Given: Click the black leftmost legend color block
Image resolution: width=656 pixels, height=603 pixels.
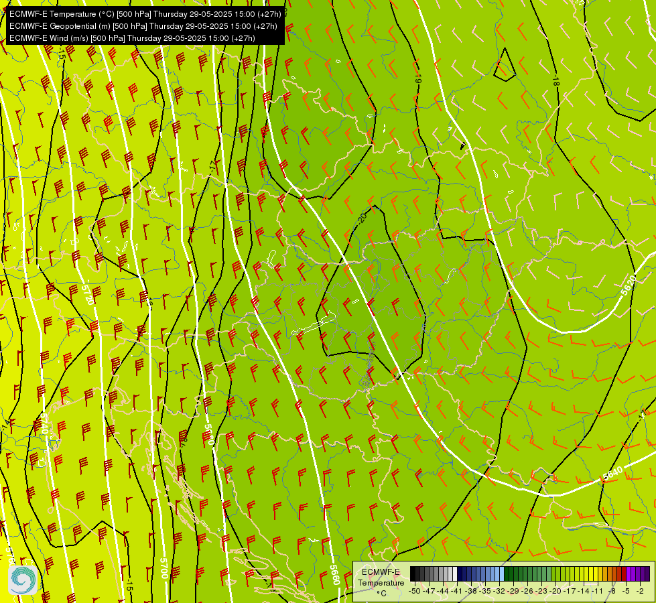Looking at the screenshot, I should pyautogui.click(x=413, y=574).
